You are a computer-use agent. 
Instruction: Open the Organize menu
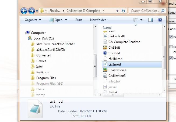(x=33, y=20)
